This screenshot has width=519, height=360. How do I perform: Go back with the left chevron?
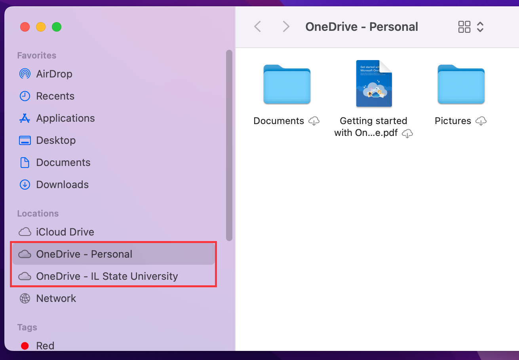pyautogui.click(x=258, y=27)
